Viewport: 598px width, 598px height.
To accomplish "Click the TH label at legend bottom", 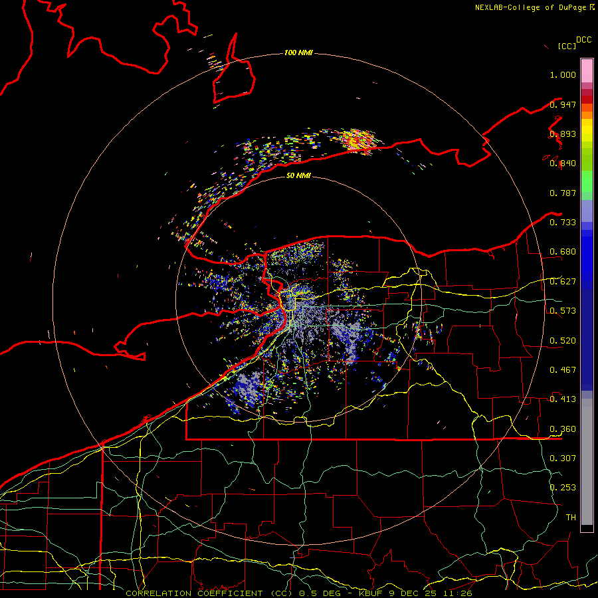I will [571, 518].
